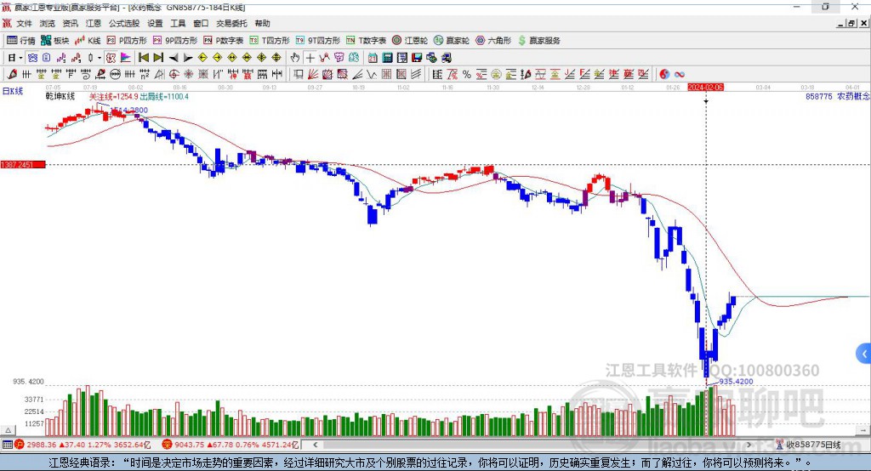871x471 pixels.
Task: Click the infinity loop icon
Action: [x=680, y=75]
